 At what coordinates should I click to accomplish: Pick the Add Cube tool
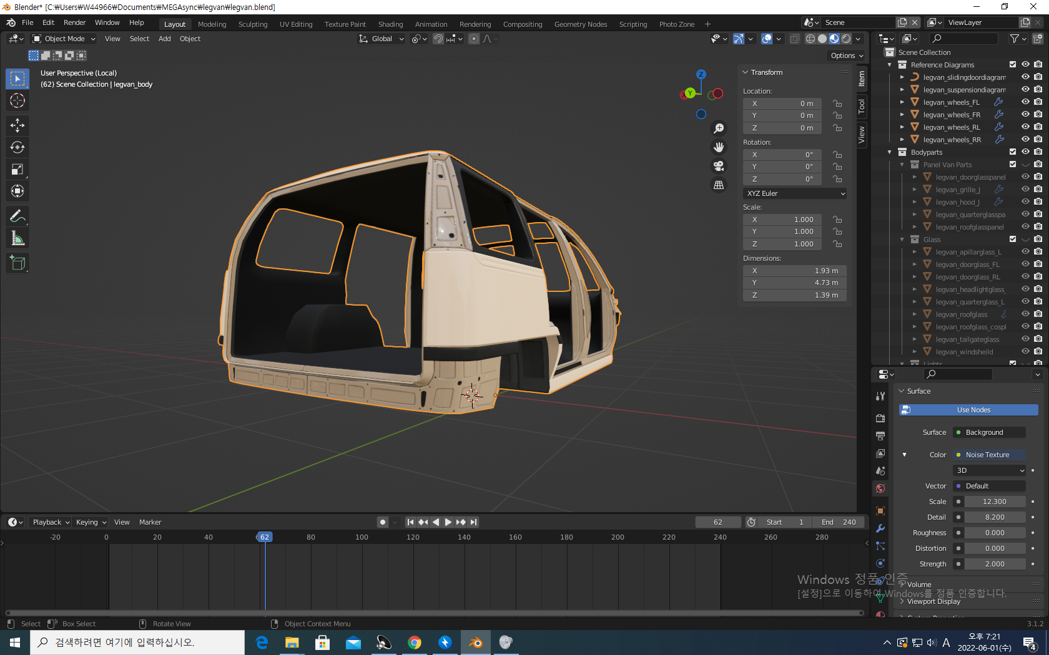pos(17,263)
